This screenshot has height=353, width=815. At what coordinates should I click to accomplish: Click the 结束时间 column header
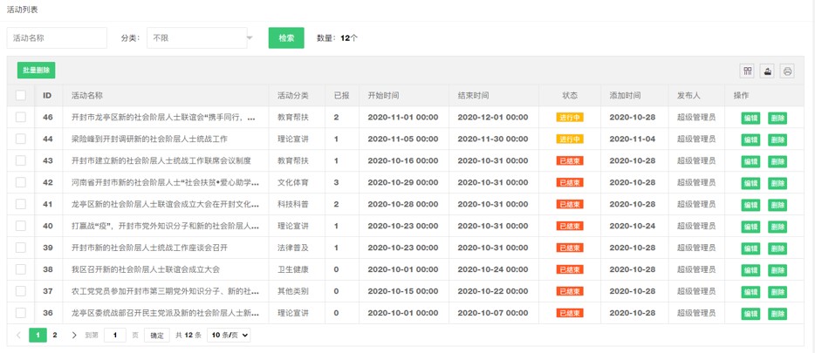pos(473,96)
